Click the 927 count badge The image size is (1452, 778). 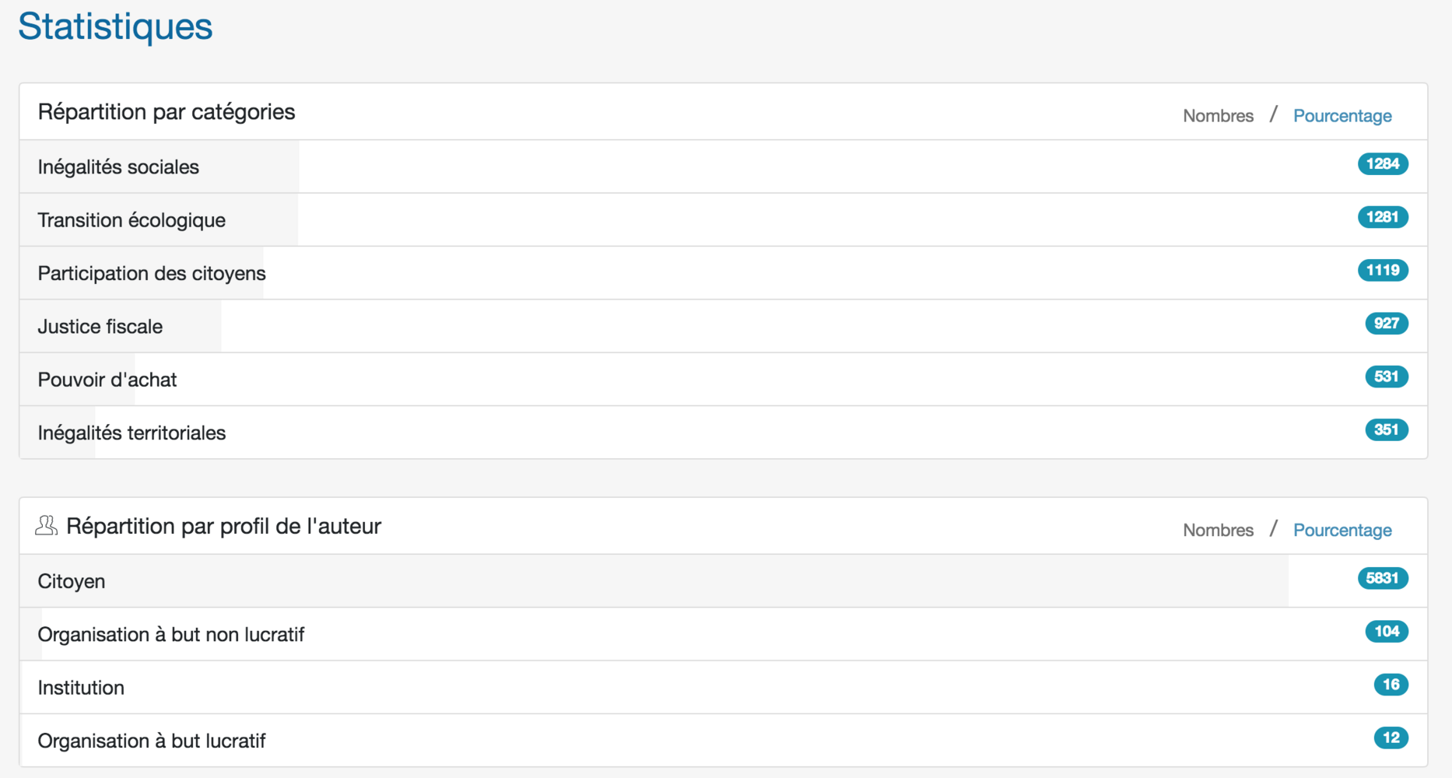click(x=1386, y=324)
